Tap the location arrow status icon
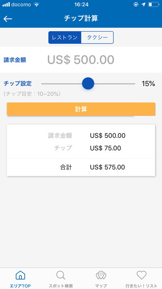 tap(143, 4)
